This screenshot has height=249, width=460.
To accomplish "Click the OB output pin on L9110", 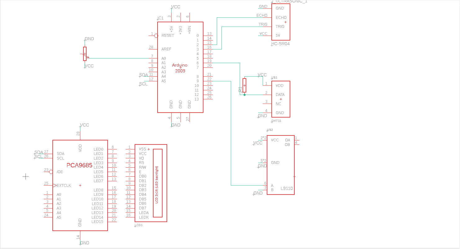I will point(288,145).
